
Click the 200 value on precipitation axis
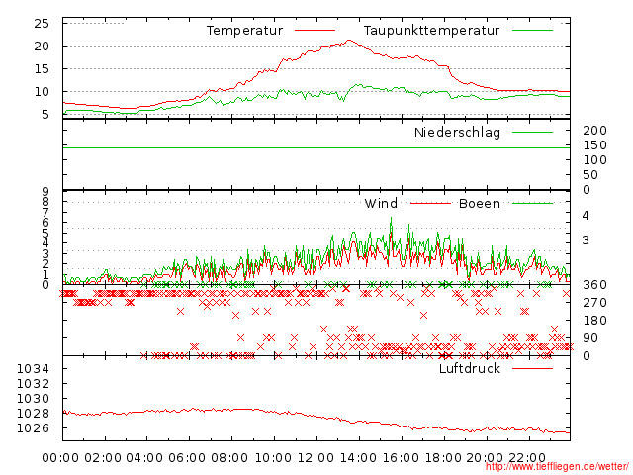pos(594,130)
